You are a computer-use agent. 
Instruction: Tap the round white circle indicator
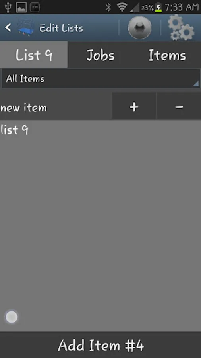(x=12, y=317)
